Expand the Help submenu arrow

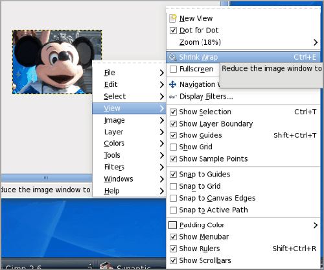162,191
